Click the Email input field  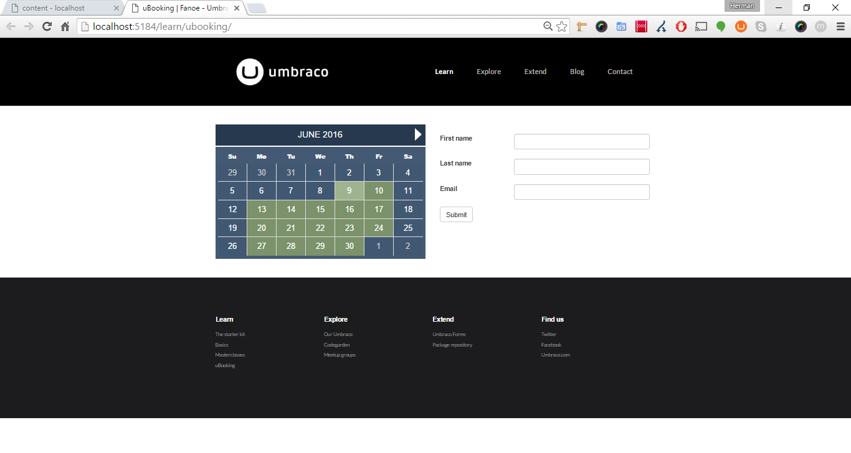pyautogui.click(x=582, y=192)
